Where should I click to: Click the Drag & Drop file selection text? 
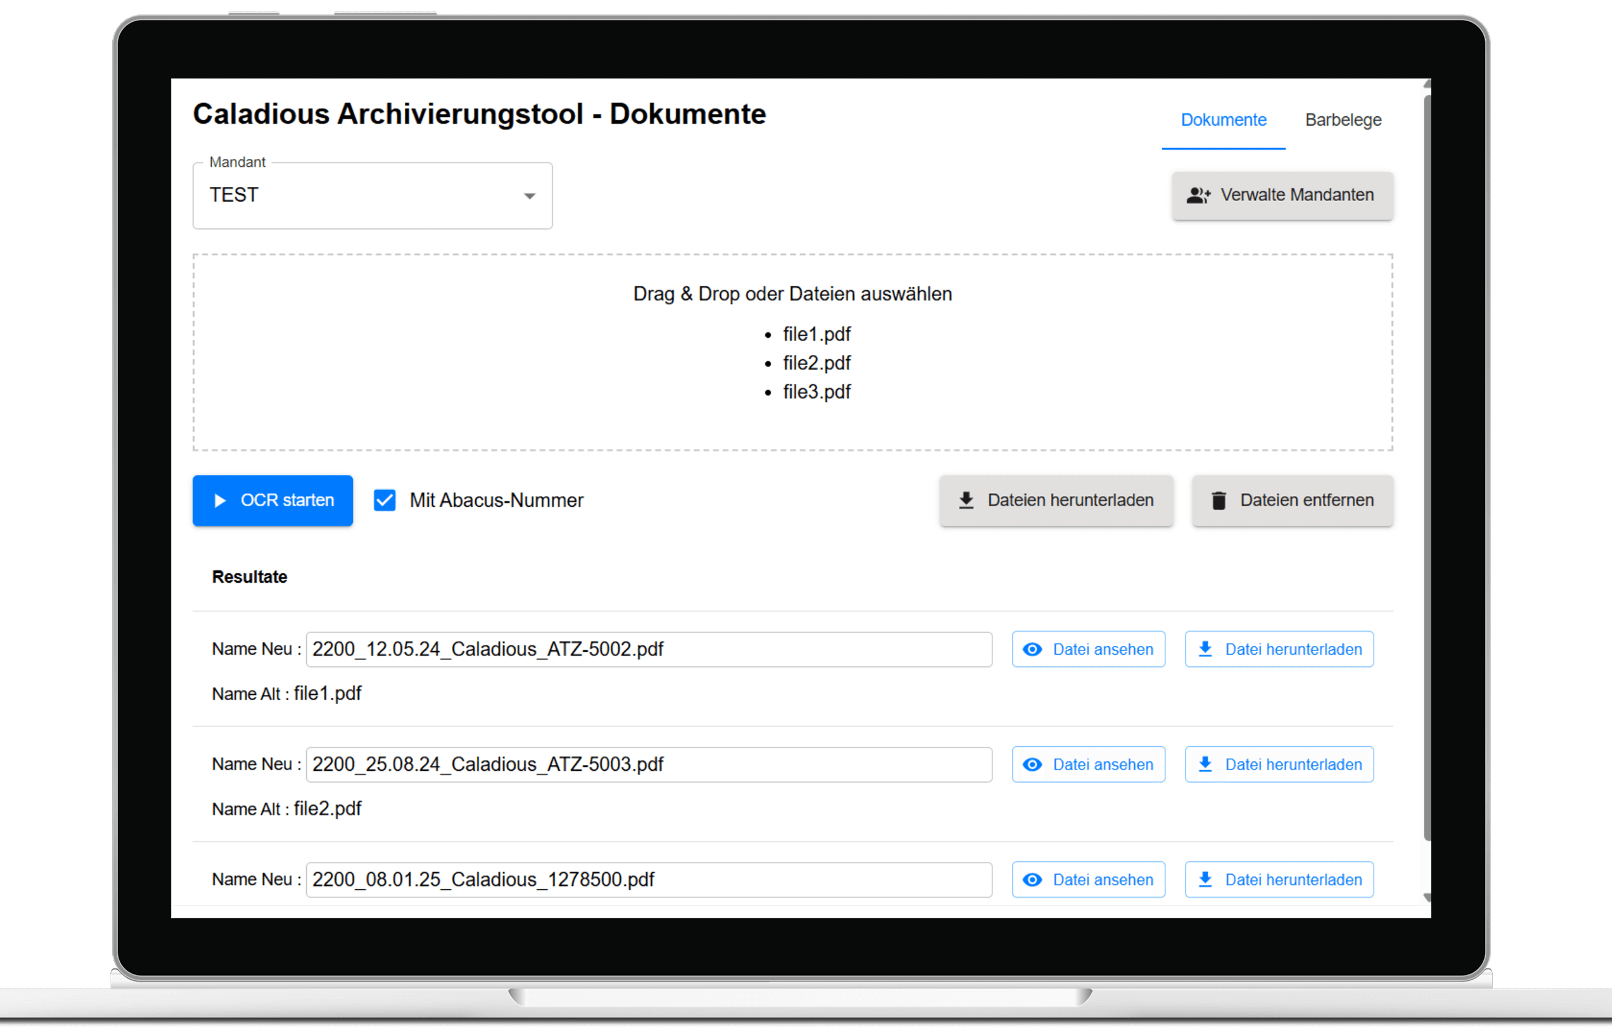click(792, 294)
